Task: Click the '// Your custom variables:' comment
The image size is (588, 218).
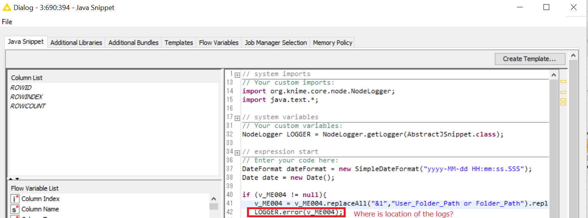Action: click(x=292, y=126)
